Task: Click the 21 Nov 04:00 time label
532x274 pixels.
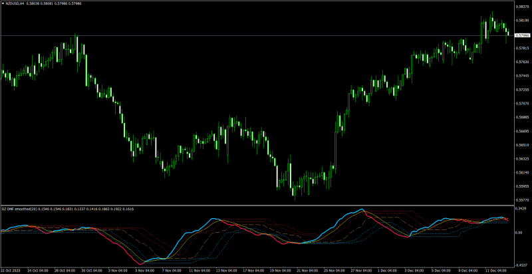Action: 309,271
